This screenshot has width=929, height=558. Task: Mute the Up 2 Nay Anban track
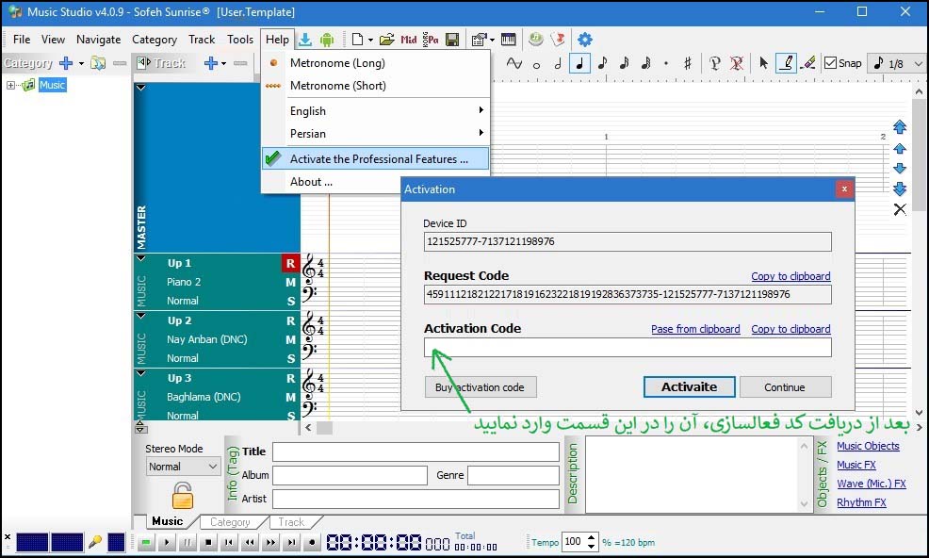(x=290, y=339)
